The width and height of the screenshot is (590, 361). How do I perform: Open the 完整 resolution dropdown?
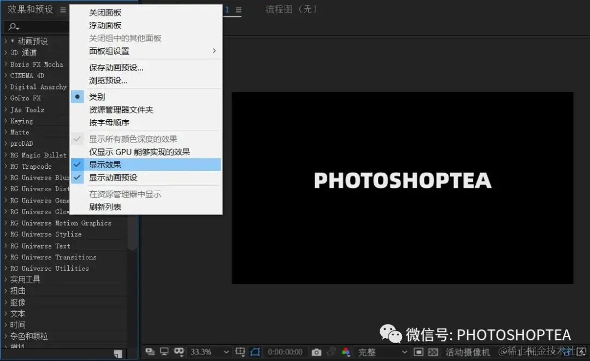point(382,352)
